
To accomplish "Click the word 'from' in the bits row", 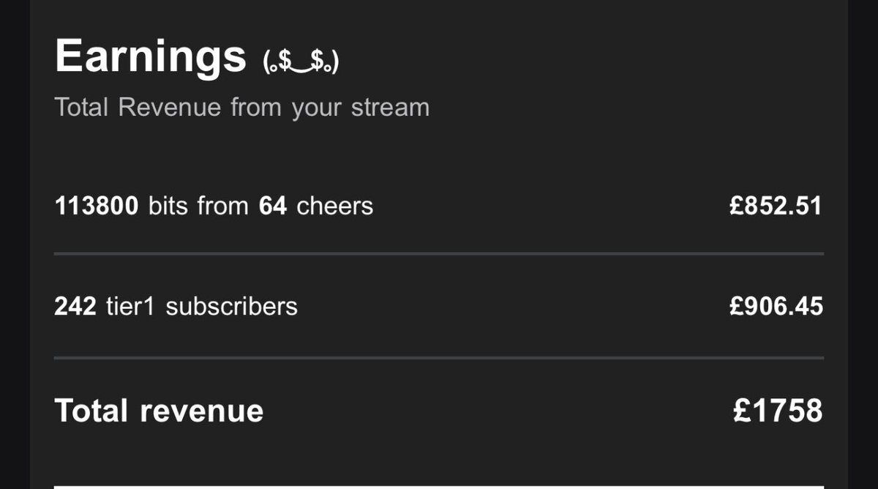I will pos(222,206).
